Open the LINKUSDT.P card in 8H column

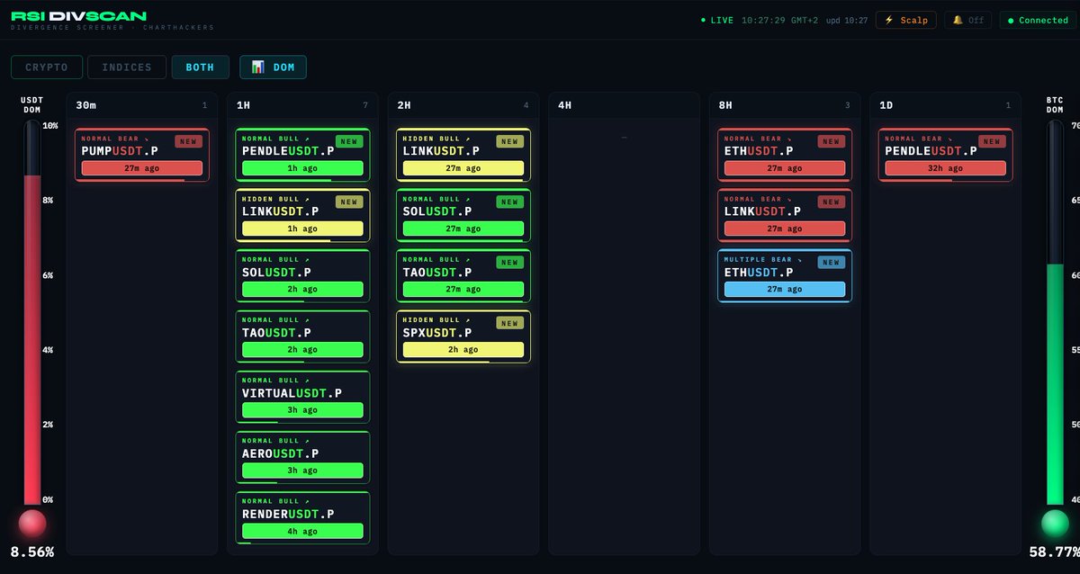pyautogui.click(x=785, y=215)
